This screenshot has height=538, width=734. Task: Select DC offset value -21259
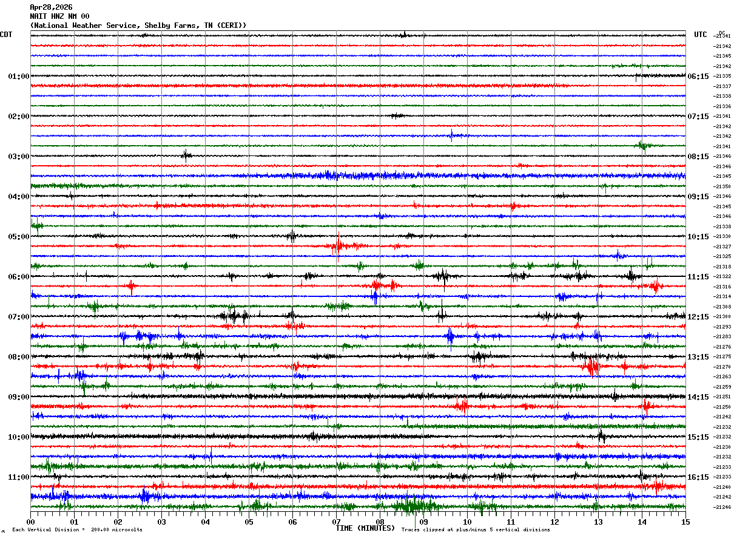point(722,387)
